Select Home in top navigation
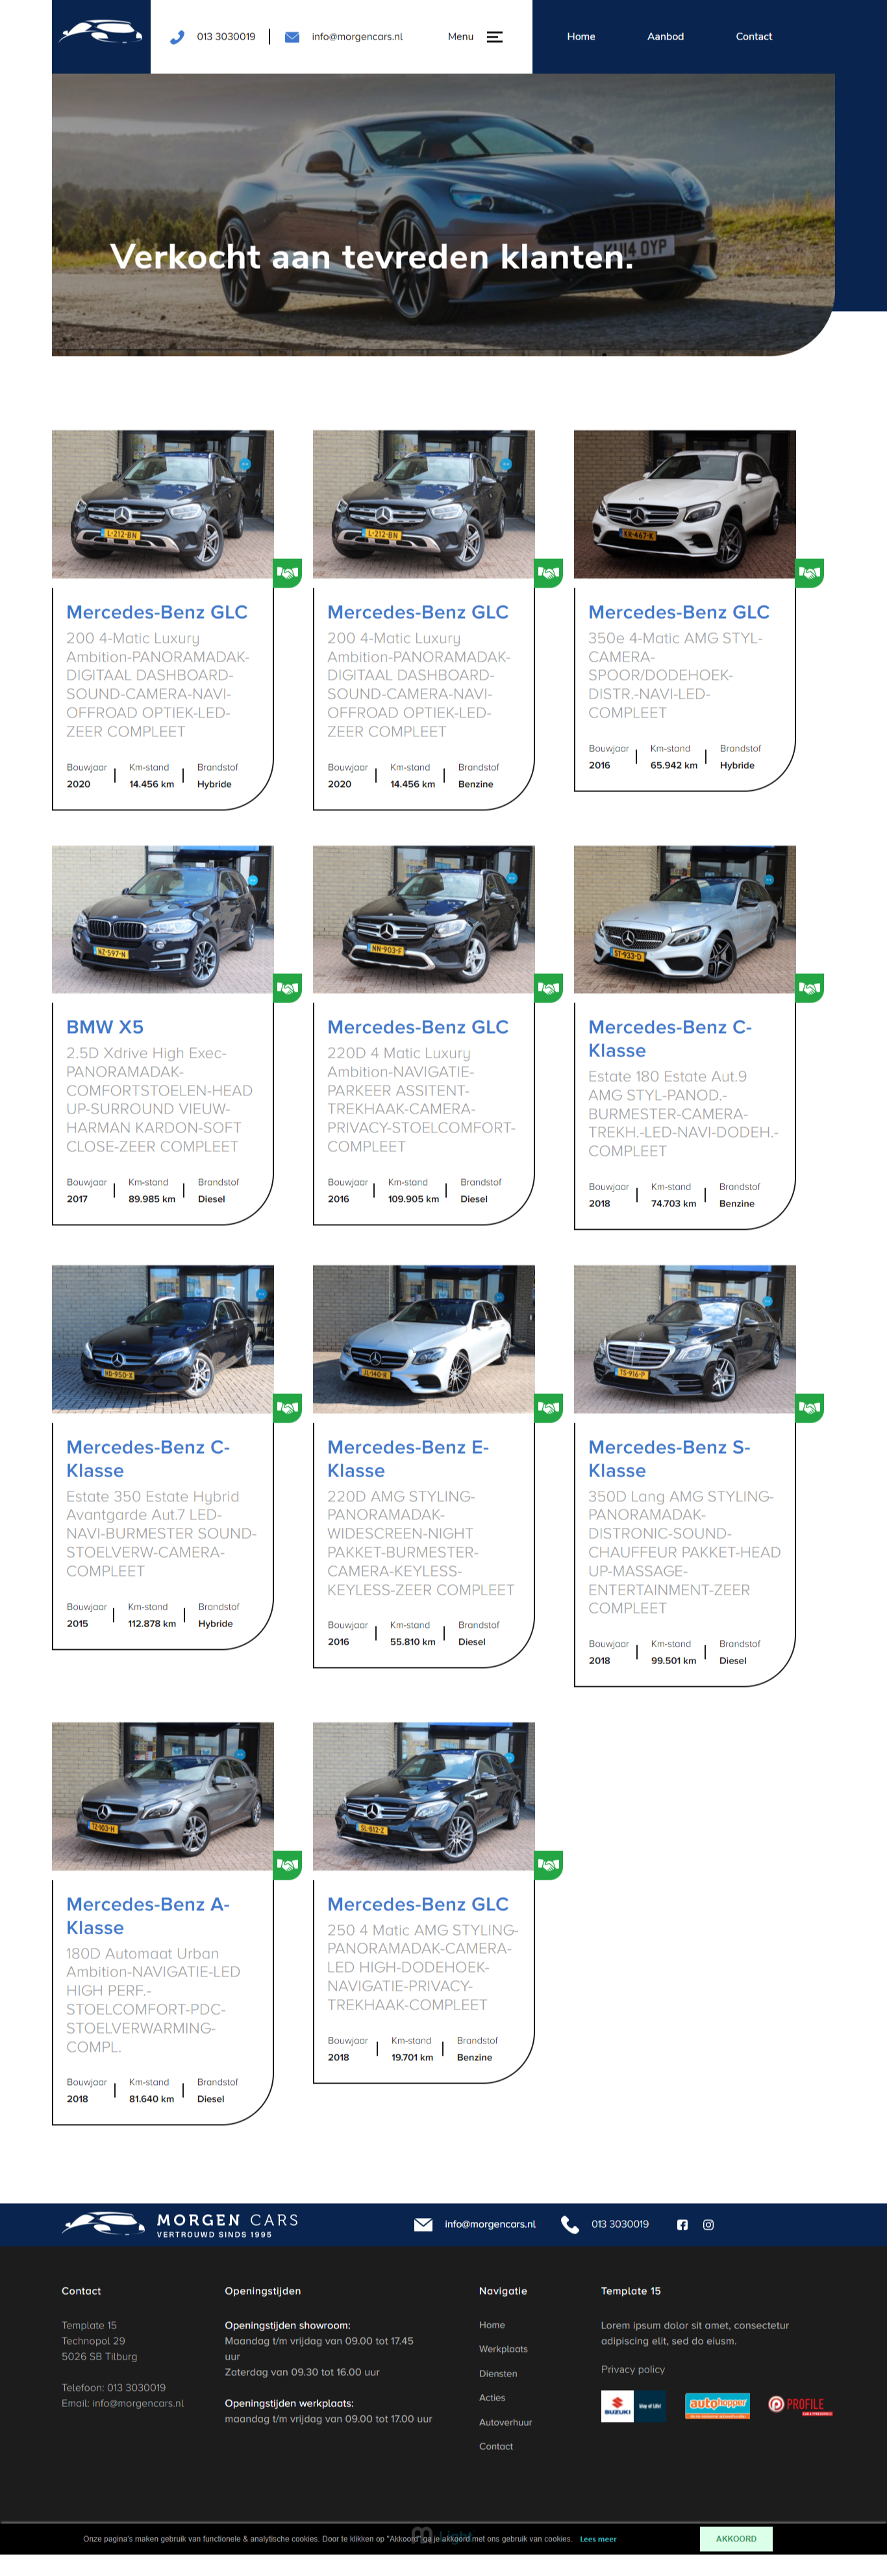Image resolution: width=887 pixels, height=2555 pixels. [x=581, y=37]
